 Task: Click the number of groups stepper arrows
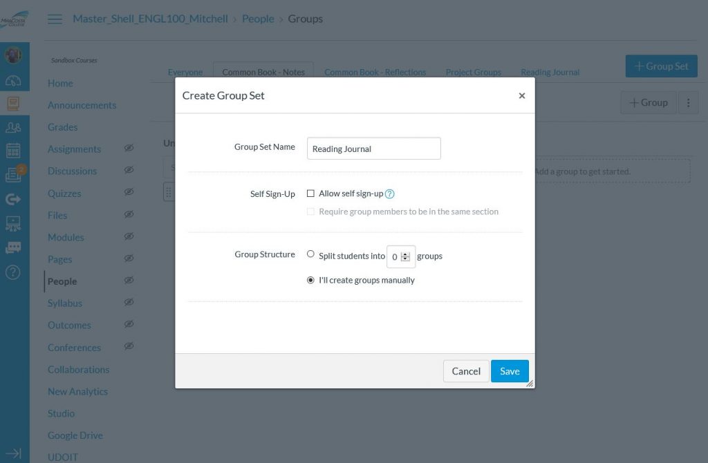pos(405,257)
